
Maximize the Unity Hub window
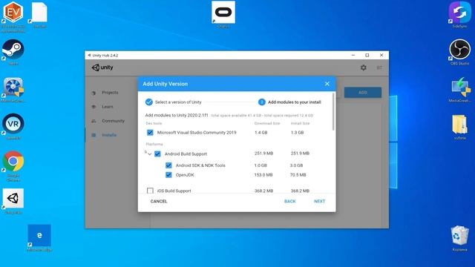pos(367,55)
